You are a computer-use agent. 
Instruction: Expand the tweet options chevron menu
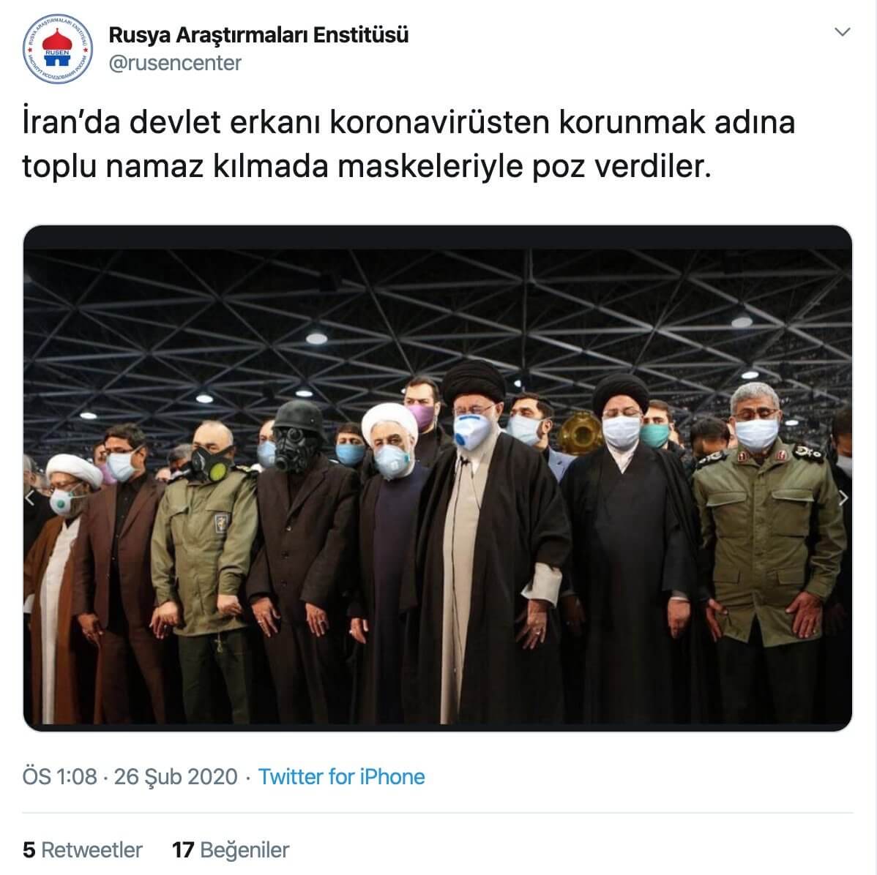[842, 32]
